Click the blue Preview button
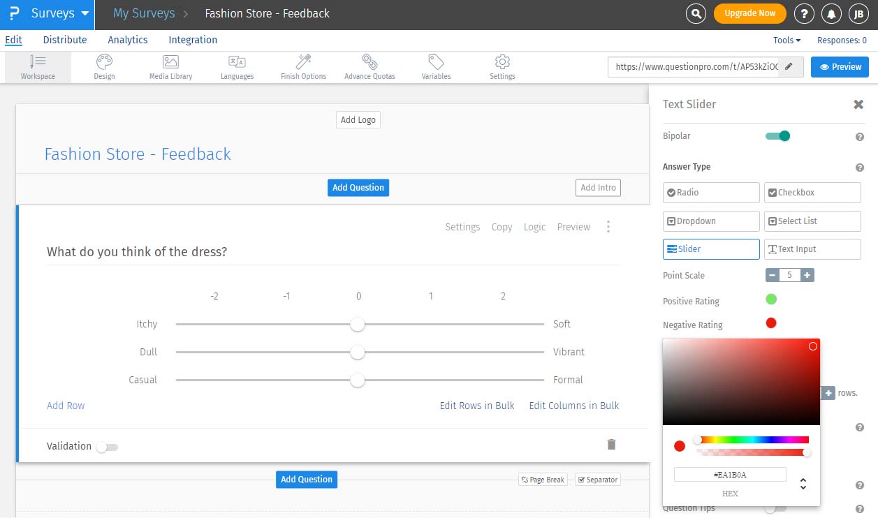 click(x=840, y=67)
